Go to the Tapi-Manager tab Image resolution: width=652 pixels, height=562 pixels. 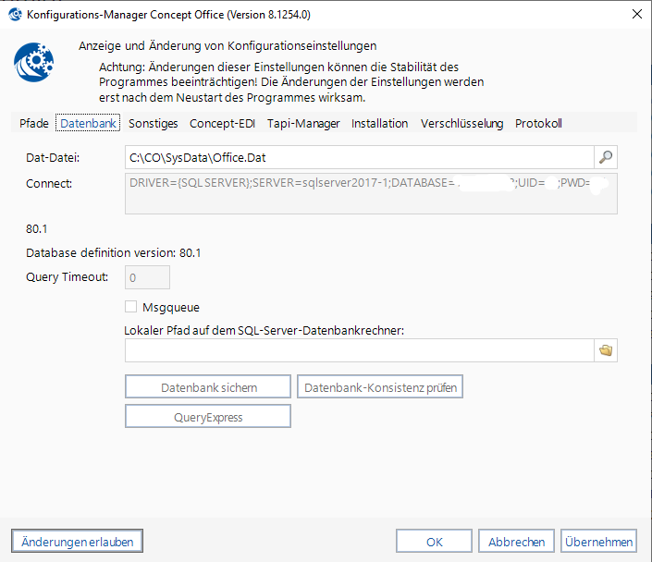(303, 123)
